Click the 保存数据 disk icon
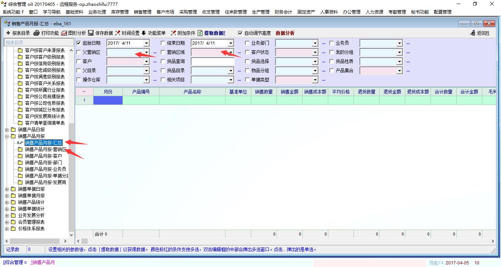Viewport: 501px width, 267px height. point(91,33)
